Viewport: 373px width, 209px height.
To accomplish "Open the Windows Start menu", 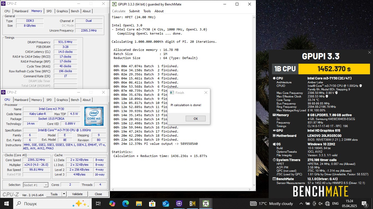I will (x=7, y=203).
